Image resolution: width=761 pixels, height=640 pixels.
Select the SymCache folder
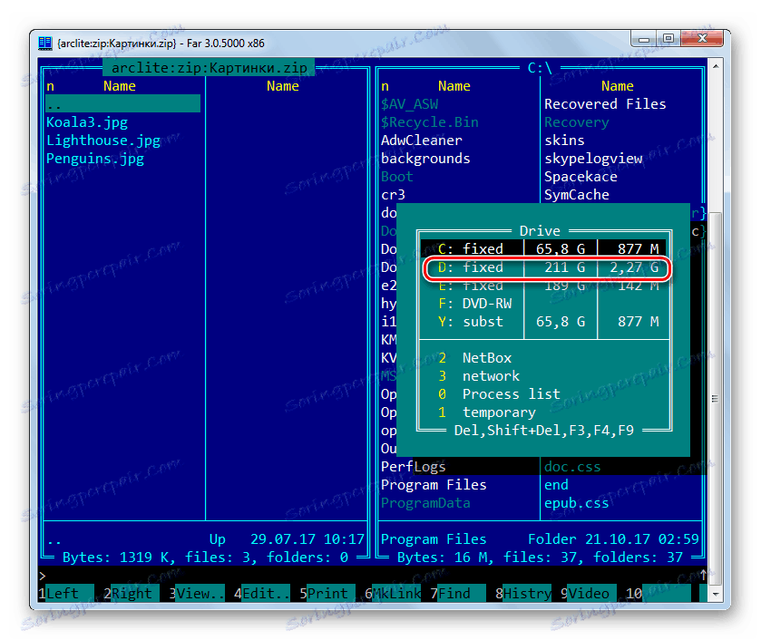[x=577, y=195]
